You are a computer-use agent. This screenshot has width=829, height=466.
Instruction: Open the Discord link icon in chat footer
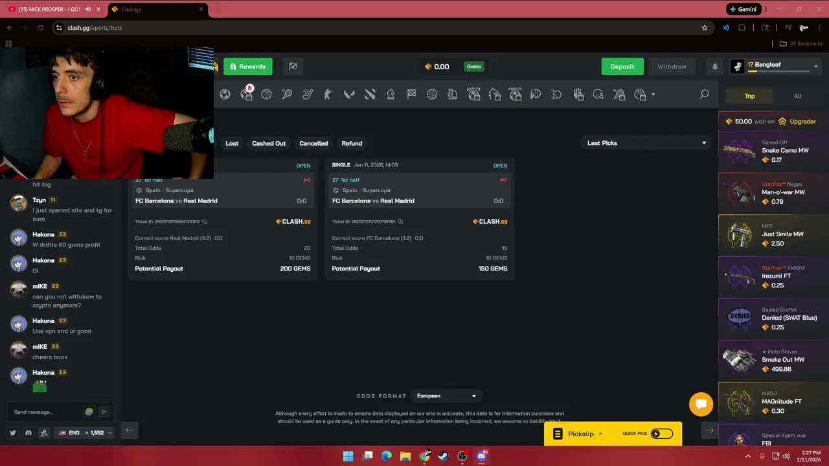(x=28, y=432)
